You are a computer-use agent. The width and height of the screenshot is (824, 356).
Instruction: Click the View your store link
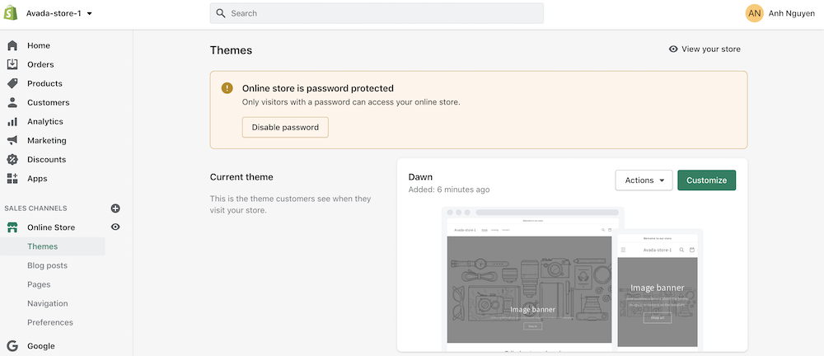pyautogui.click(x=705, y=49)
